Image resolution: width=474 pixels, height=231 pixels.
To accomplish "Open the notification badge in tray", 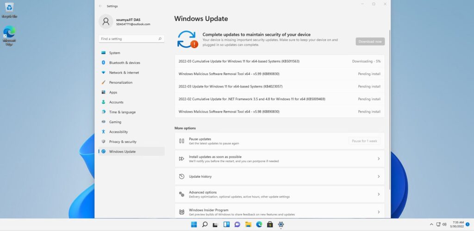I will tap(468, 225).
